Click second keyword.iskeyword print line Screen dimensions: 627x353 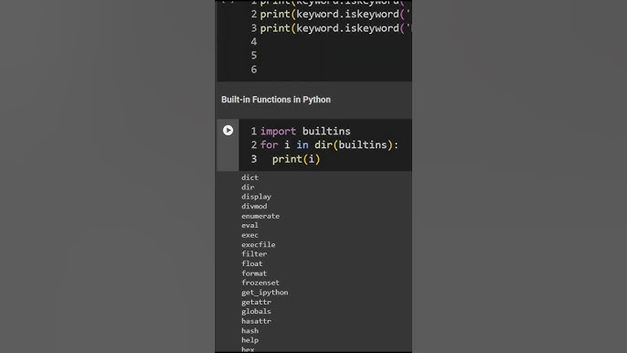point(335,15)
